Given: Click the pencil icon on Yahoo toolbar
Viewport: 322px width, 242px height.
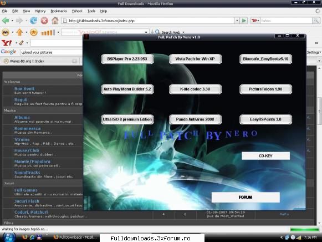Looking at the screenshot, I should 22,43.
